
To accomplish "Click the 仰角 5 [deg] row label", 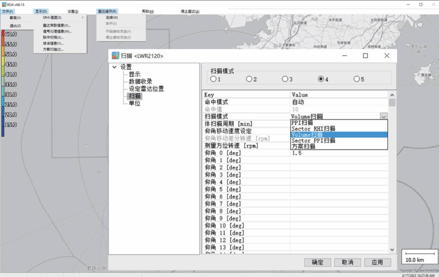I will (223, 190).
